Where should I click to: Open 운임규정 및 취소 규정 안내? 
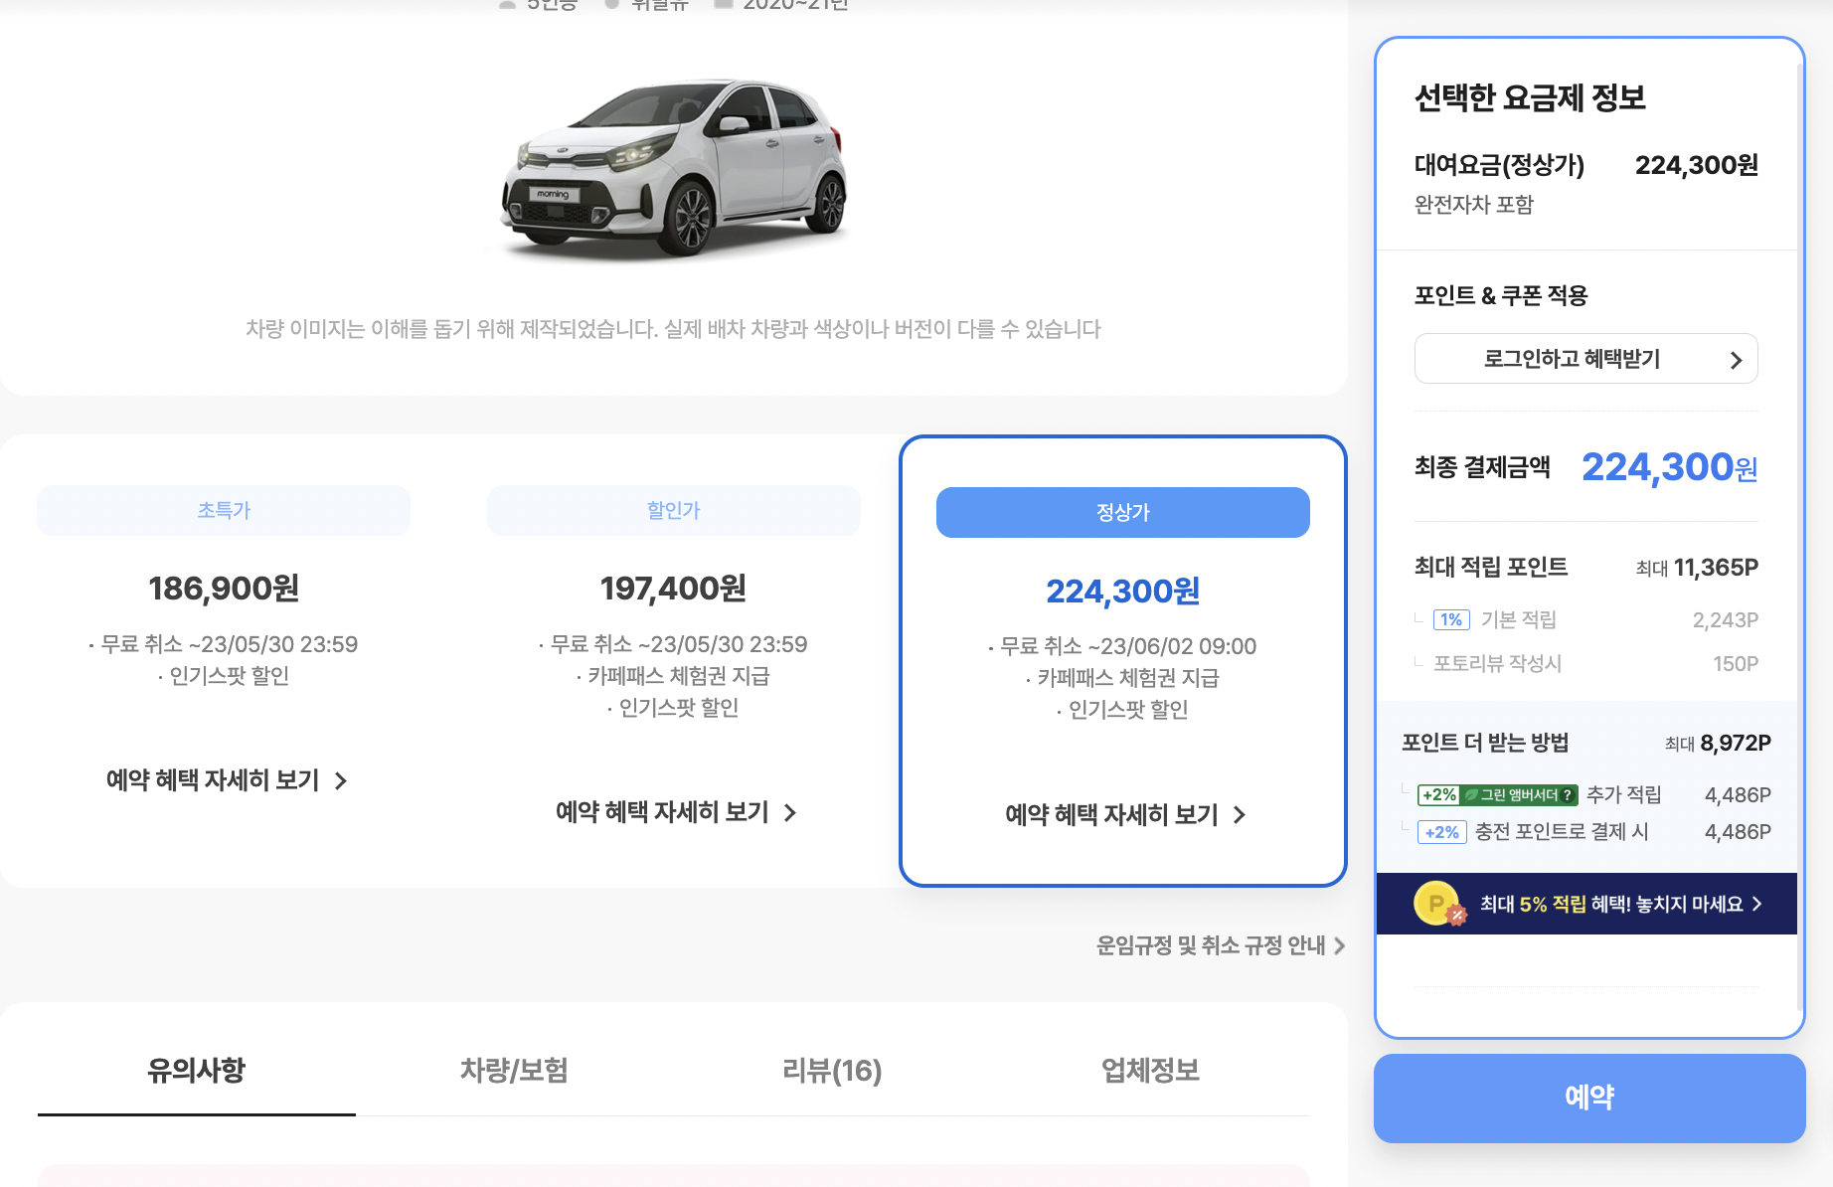coord(1214,944)
